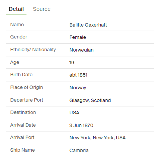The height and width of the screenshot is (158, 154).
Task: Click the name Balitte Gaxerhatt
Action: [x=88, y=25]
